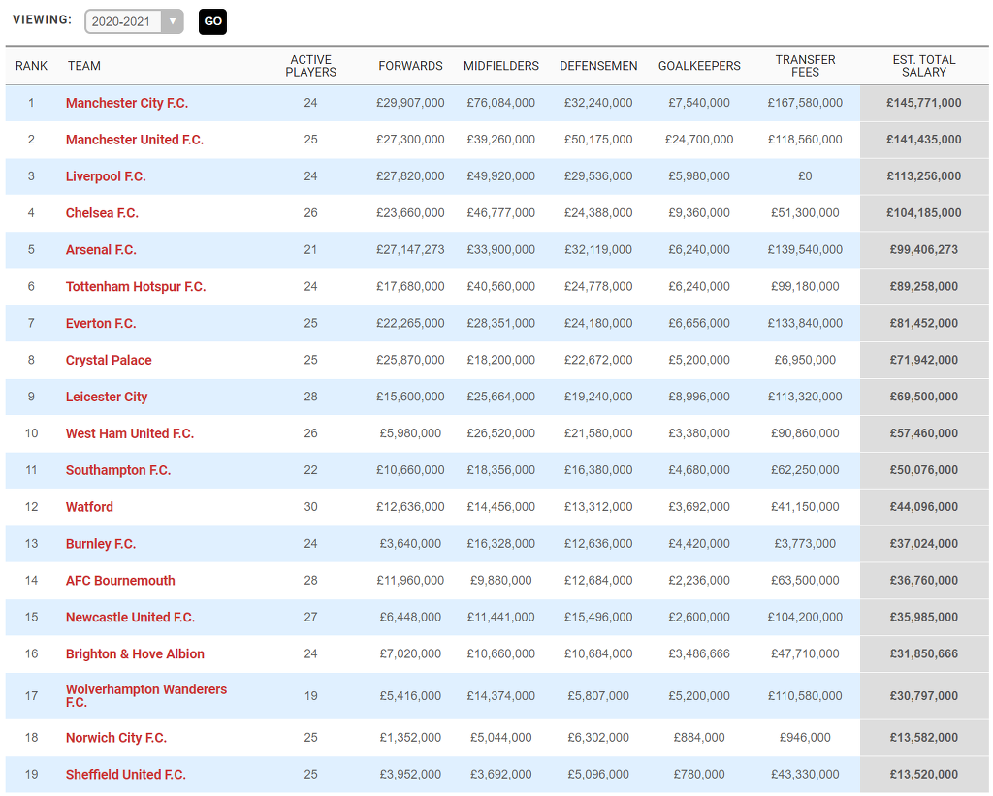993x796 pixels.
Task: Select Brighton total salary £31,850,666
Action: point(924,653)
